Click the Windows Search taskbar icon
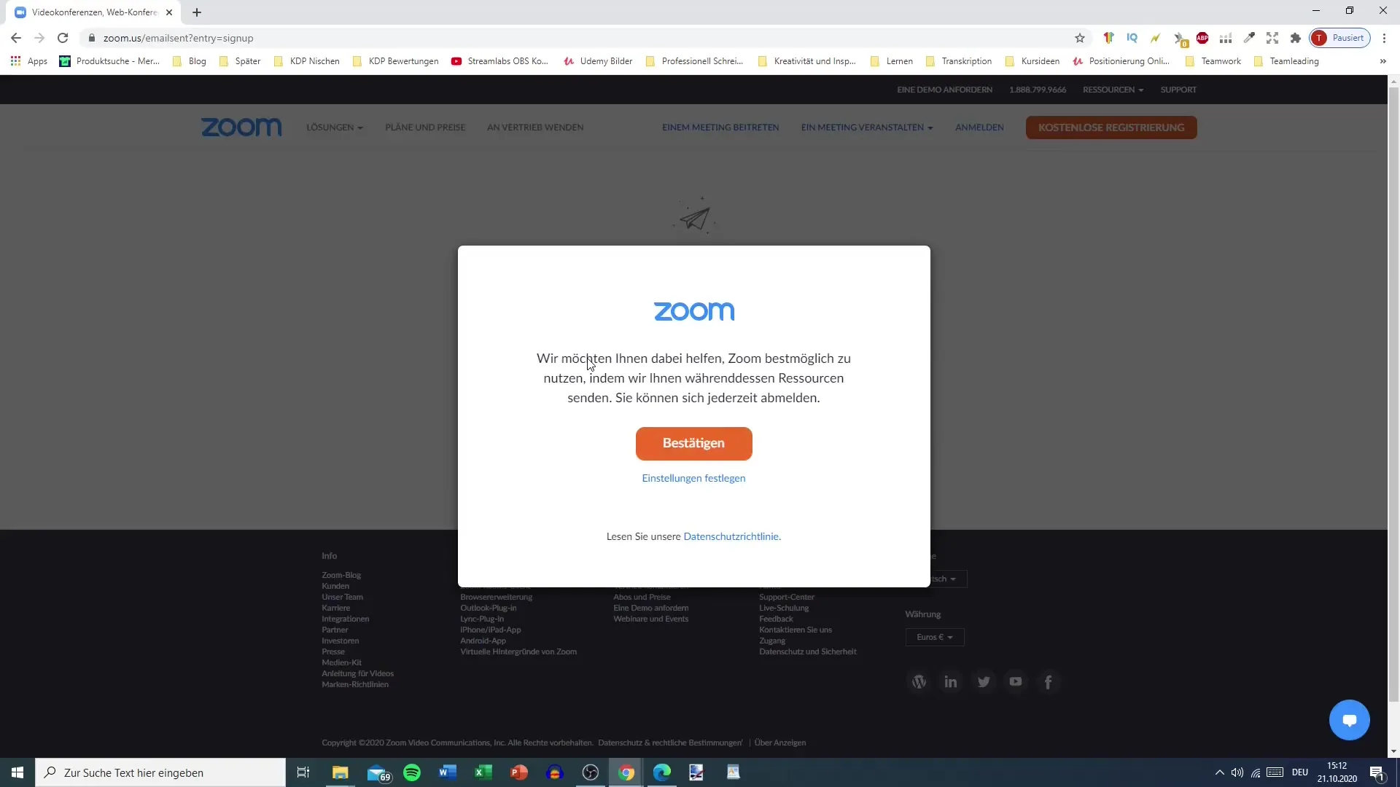The width and height of the screenshot is (1400, 787). click(x=50, y=772)
